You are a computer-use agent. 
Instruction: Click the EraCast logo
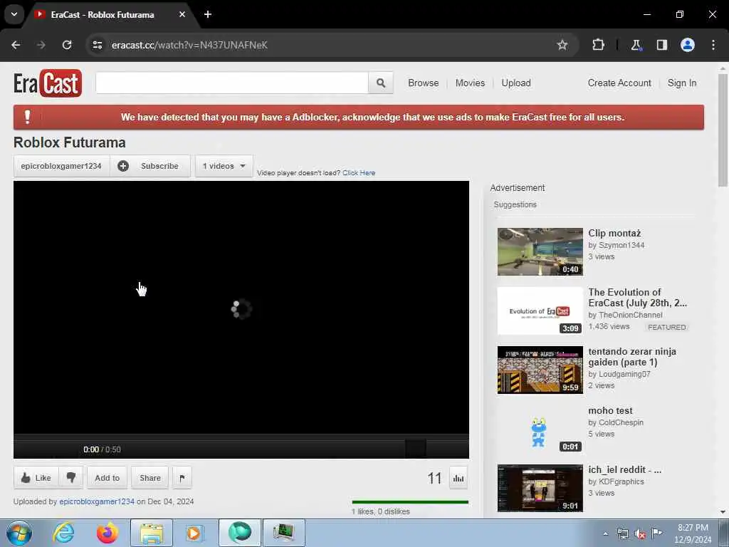coord(48,83)
